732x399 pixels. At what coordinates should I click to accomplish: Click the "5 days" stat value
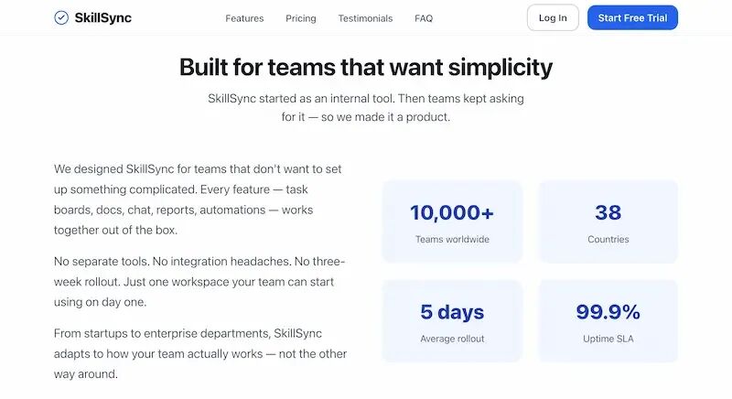click(452, 312)
